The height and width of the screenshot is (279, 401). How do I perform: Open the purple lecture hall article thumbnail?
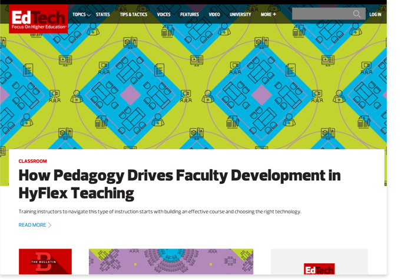tap(171, 261)
